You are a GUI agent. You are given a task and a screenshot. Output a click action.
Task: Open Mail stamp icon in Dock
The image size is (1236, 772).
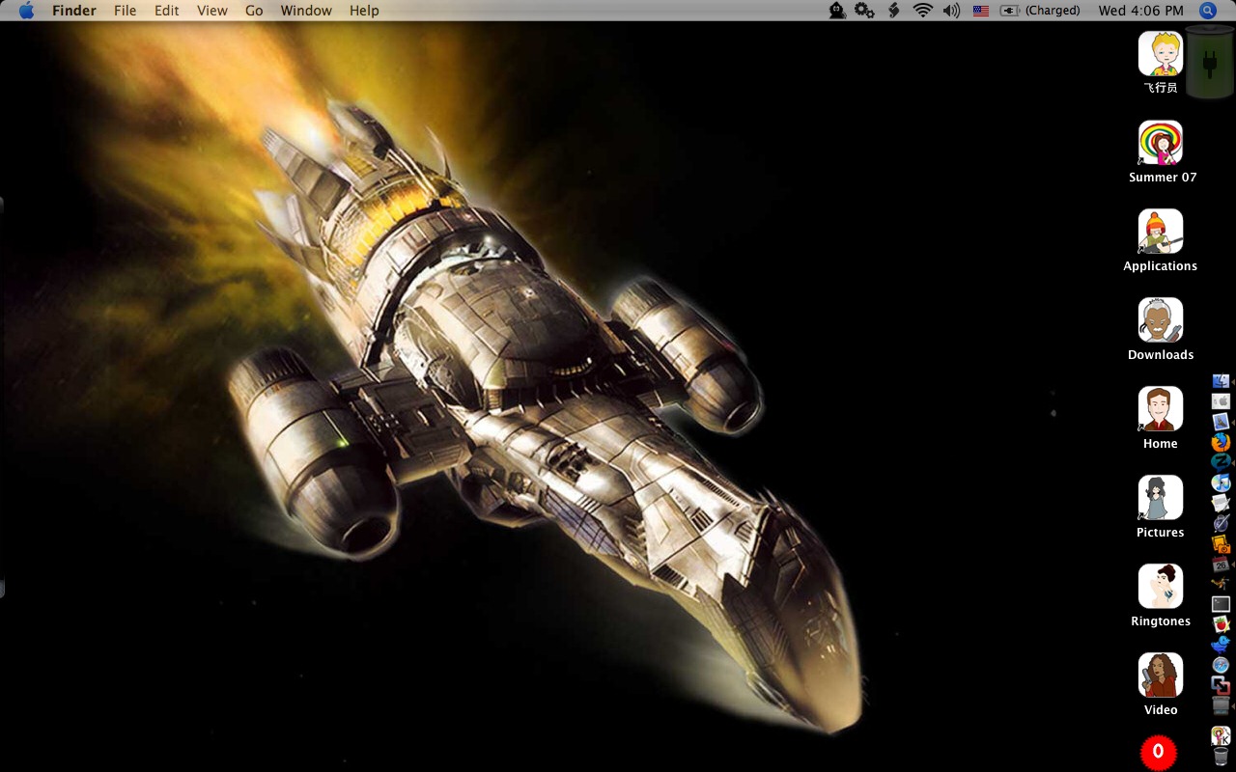[1221, 422]
